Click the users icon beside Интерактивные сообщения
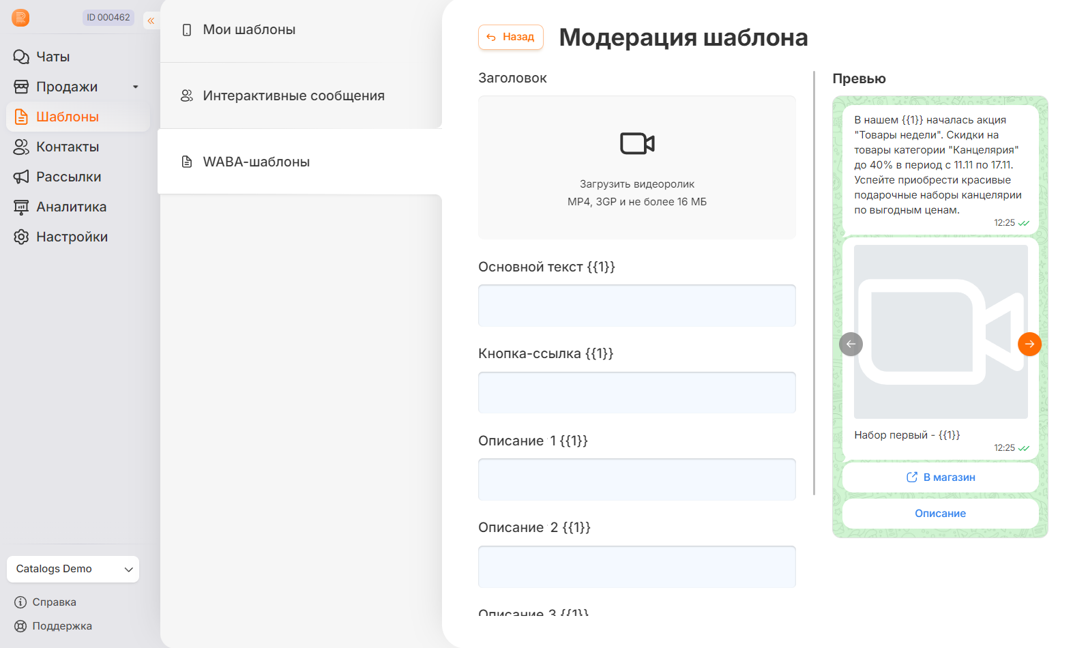Screen dimensions: 1088x648 coord(187,96)
